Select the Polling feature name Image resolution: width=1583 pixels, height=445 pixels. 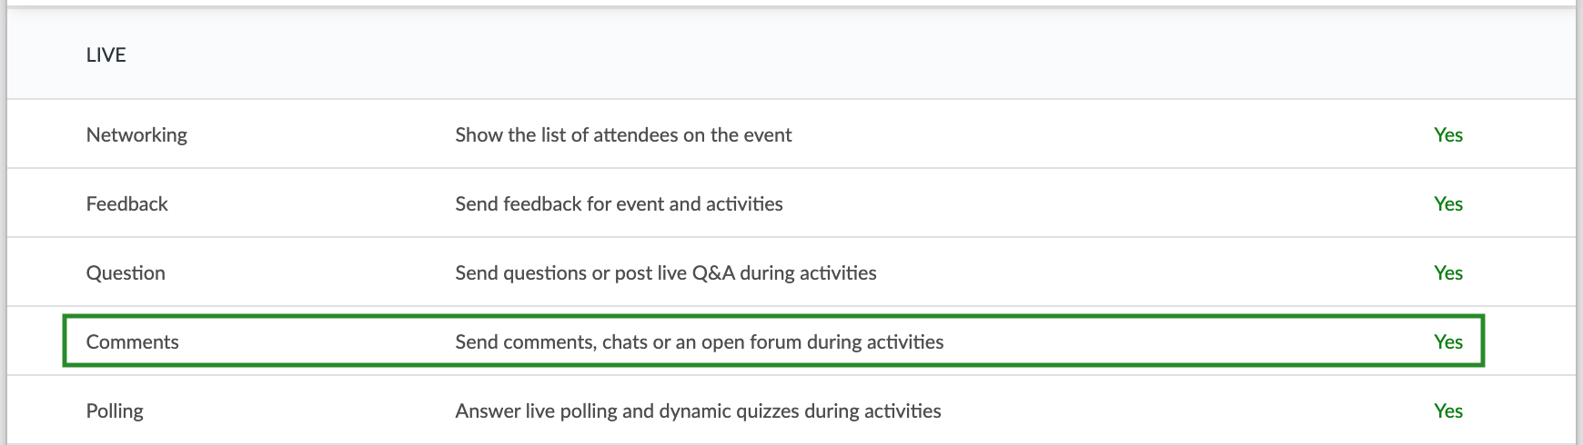(x=115, y=410)
